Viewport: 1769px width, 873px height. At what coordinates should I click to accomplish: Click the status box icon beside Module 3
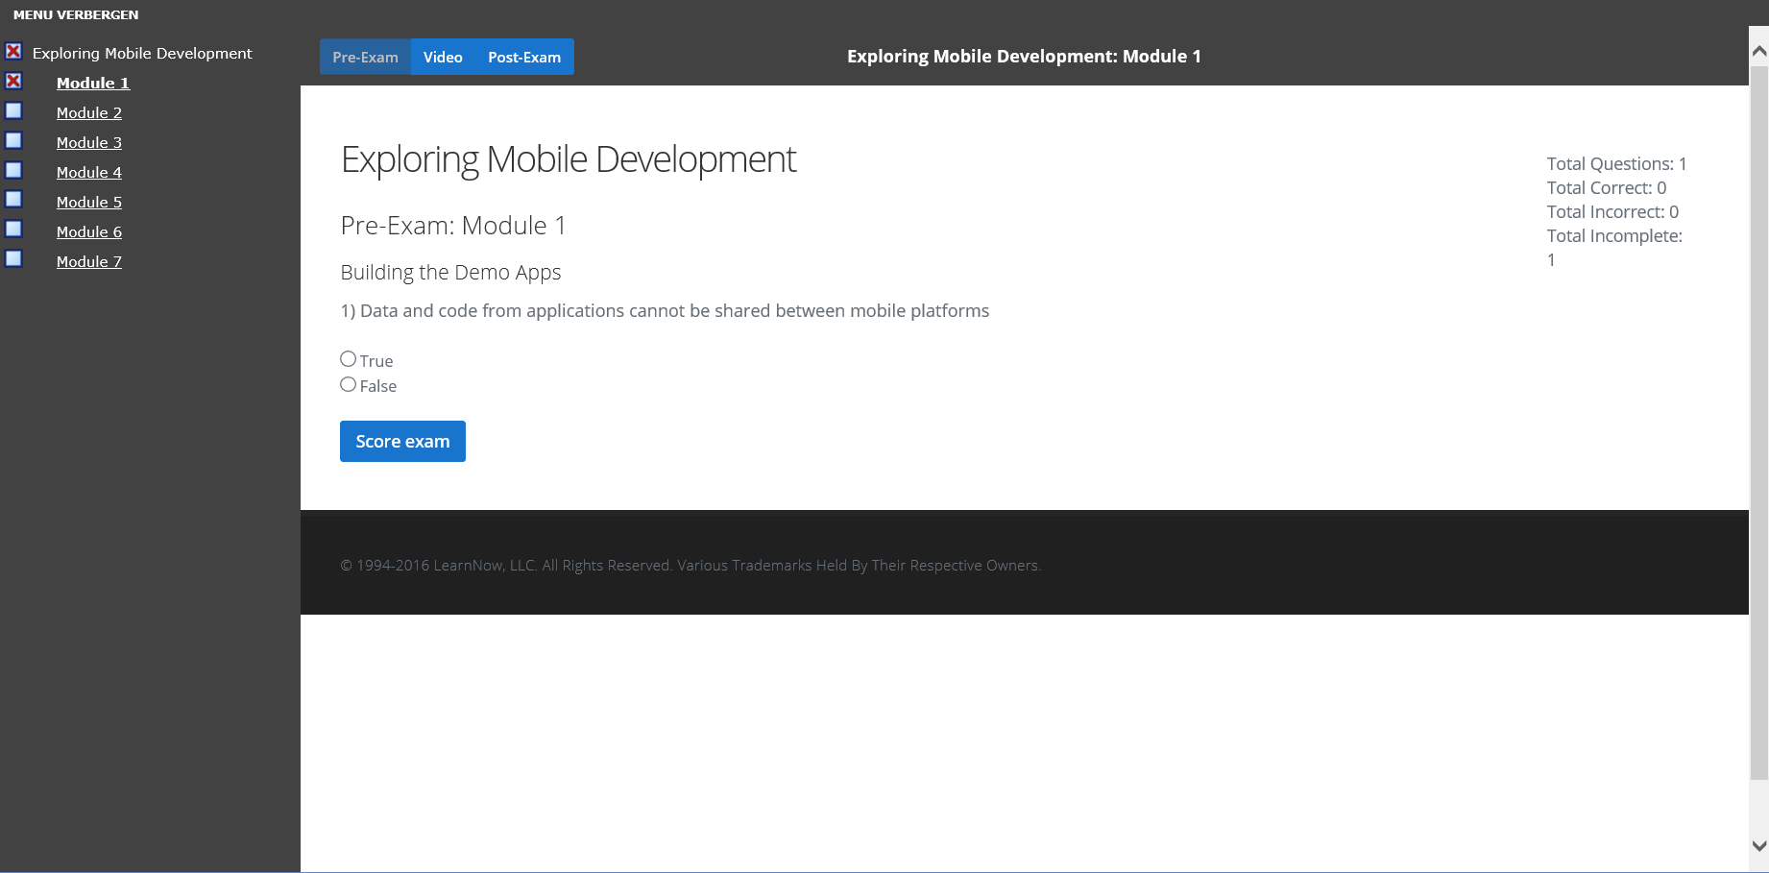[x=13, y=141]
